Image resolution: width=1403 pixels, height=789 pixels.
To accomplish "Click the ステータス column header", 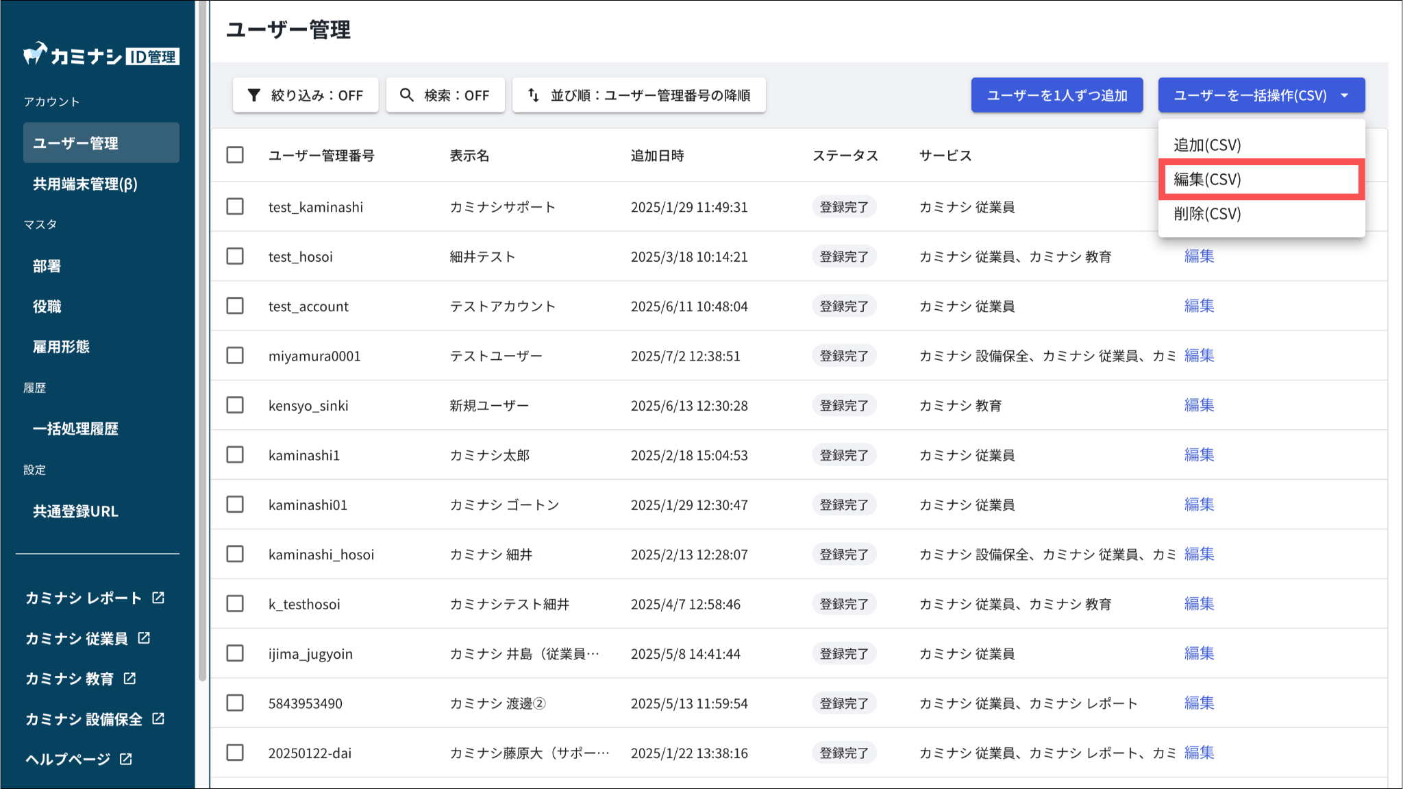I will pyautogui.click(x=845, y=156).
